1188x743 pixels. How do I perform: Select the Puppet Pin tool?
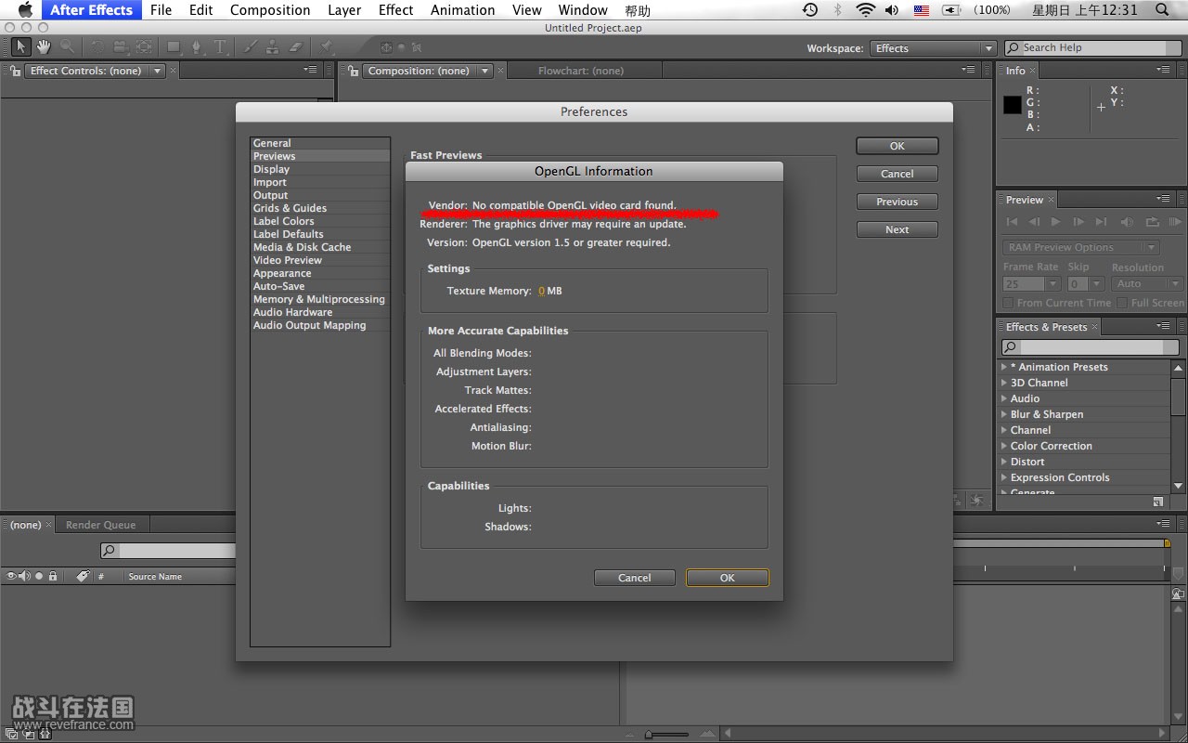[327, 46]
